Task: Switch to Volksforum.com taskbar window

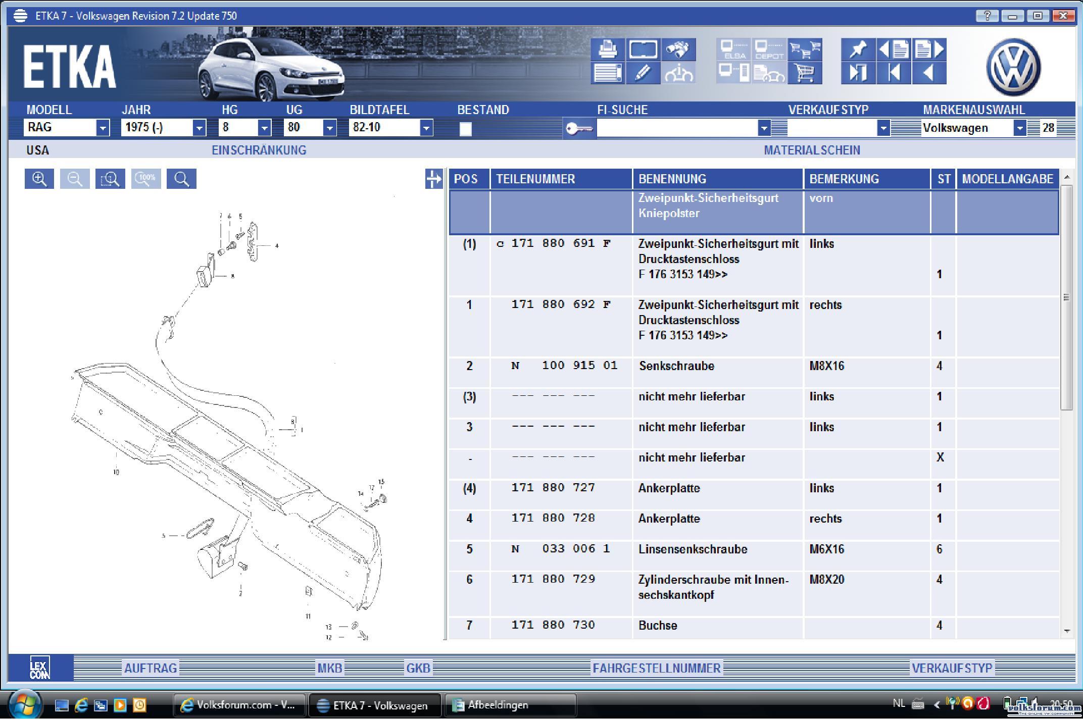Action: coord(239,705)
